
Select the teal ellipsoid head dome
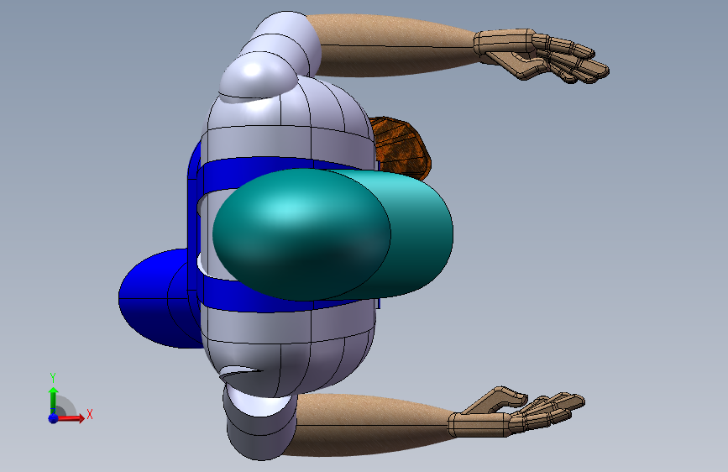point(301,234)
